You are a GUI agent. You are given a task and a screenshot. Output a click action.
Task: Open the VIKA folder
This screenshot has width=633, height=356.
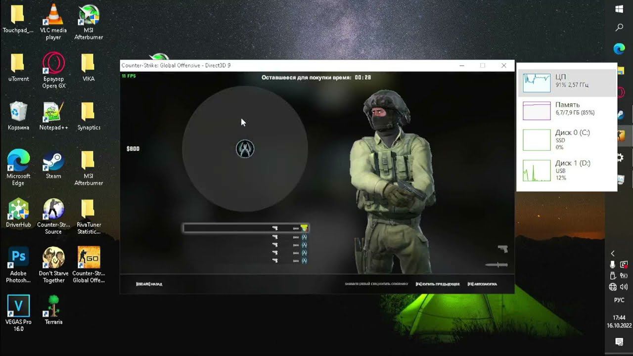click(x=89, y=67)
